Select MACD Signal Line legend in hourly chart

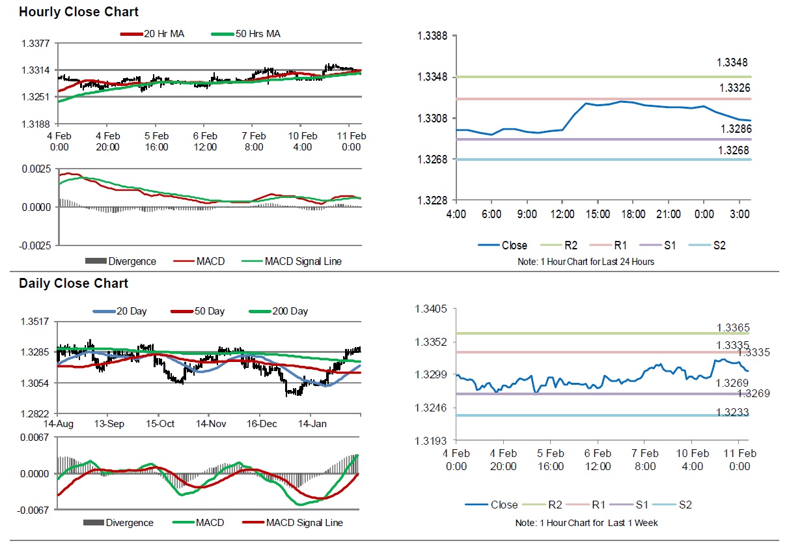tap(292, 261)
